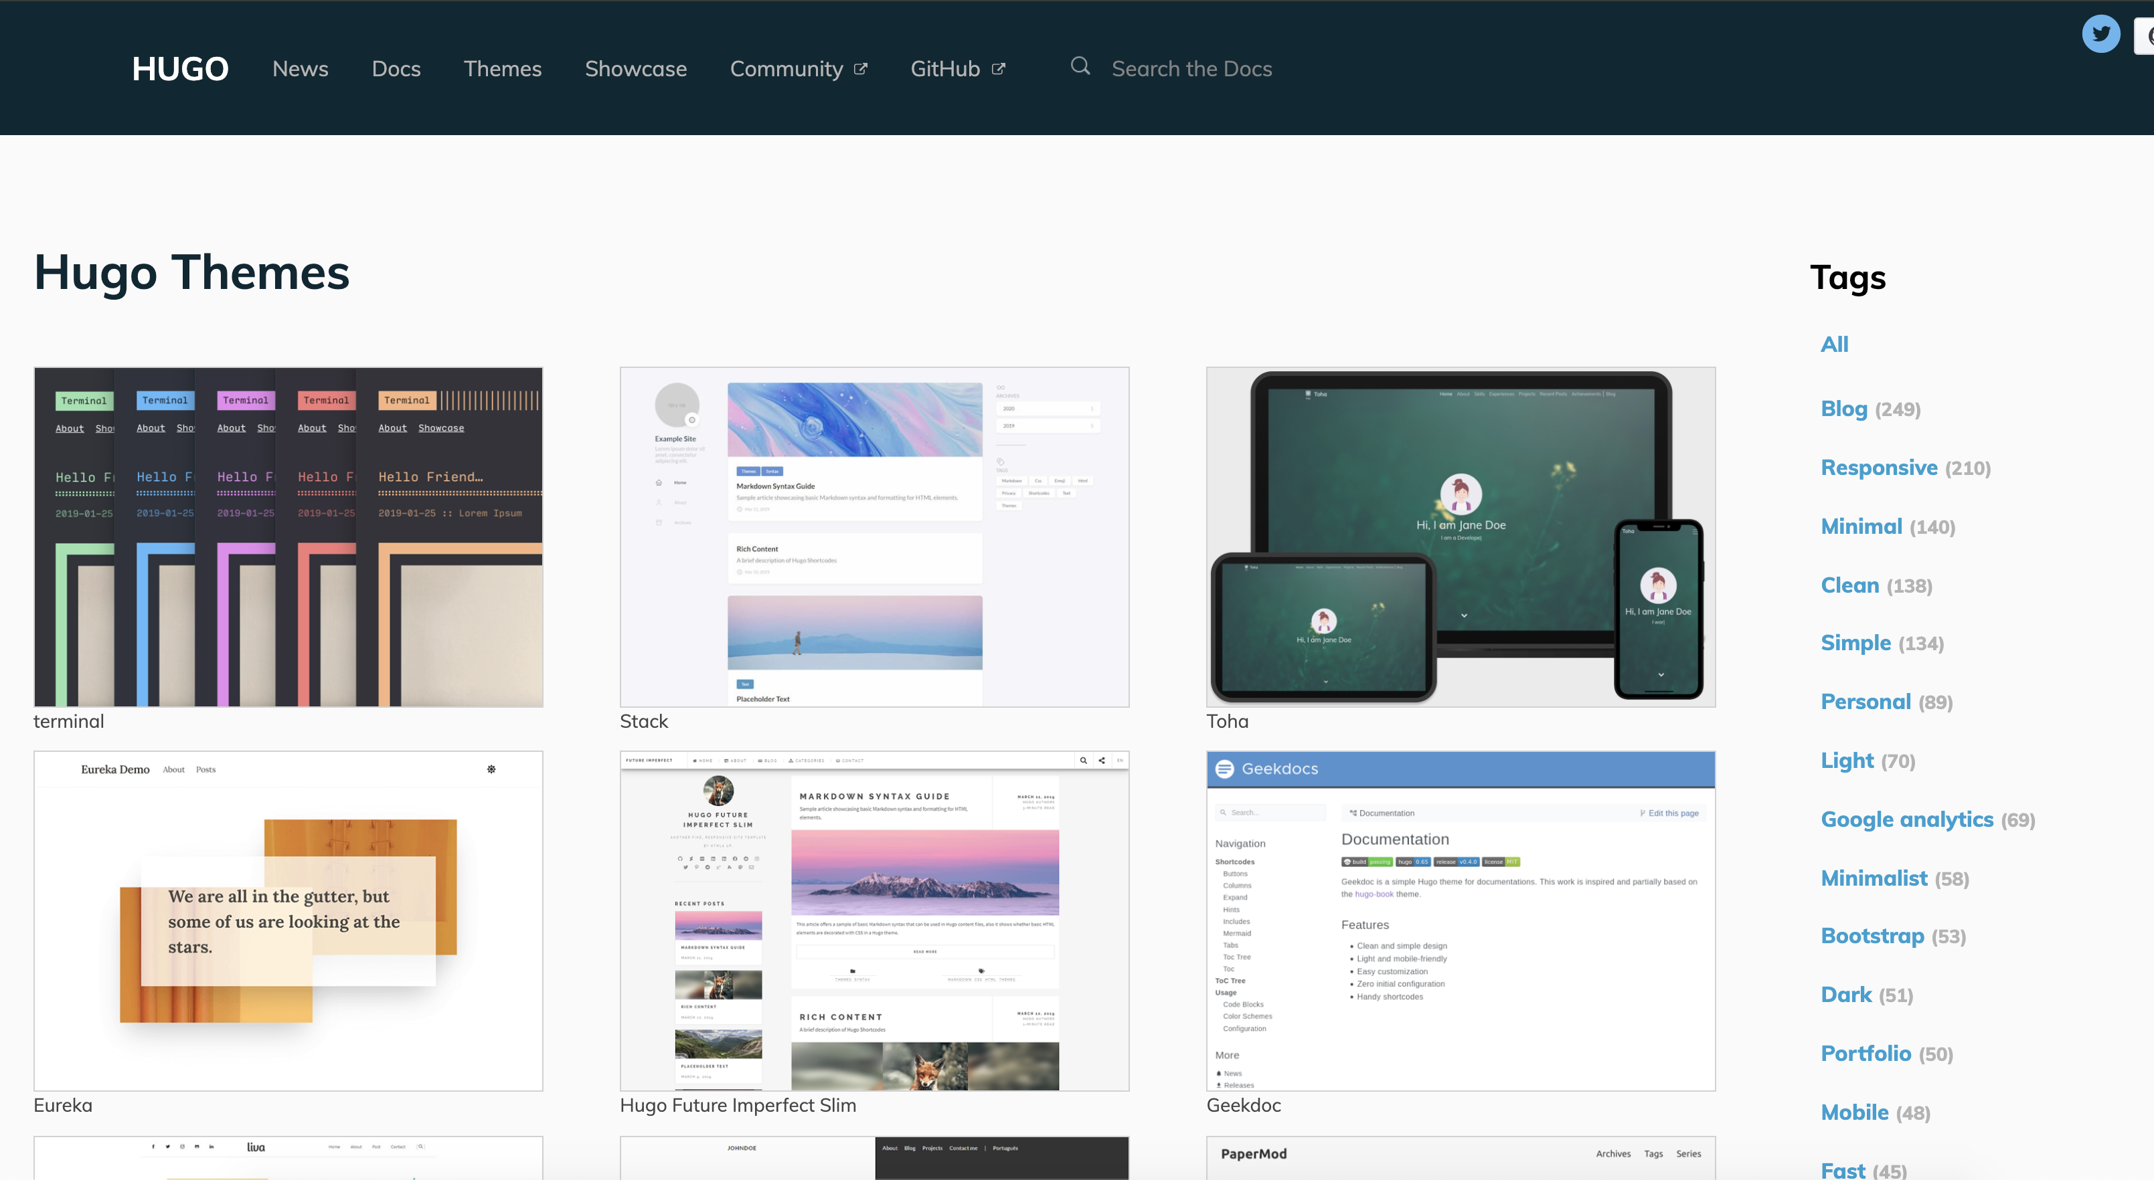Open the Community menu item
Viewport: 2154px width, 1180px height.
786,68
